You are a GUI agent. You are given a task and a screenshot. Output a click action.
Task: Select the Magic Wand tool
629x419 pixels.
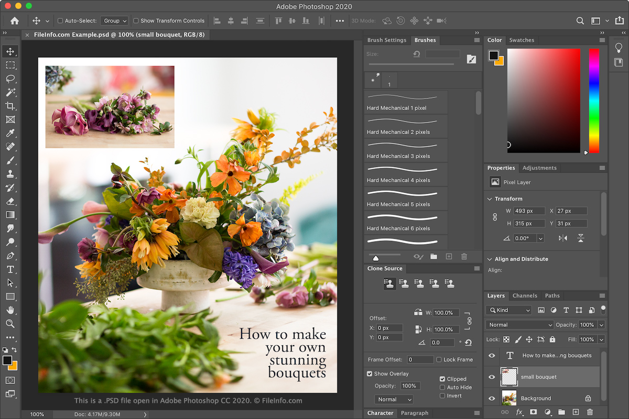(x=10, y=92)
